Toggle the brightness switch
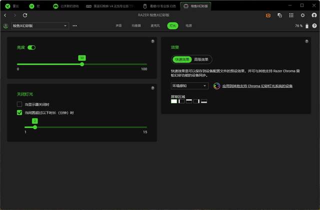Image resolution: width=320 pixels, height=210 pixels. [x=31, y=47]
